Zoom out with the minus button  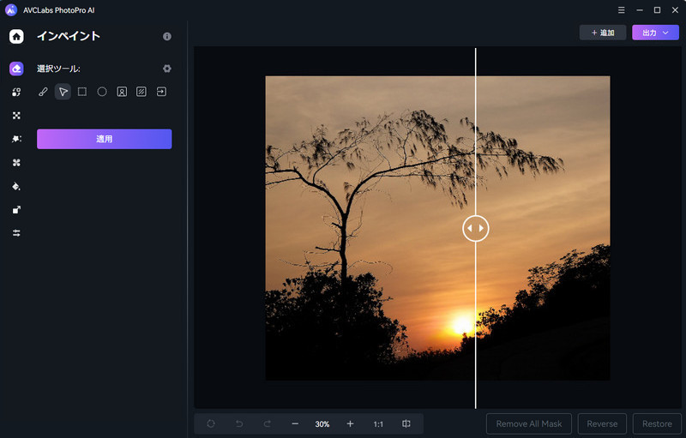pos(295,423)
